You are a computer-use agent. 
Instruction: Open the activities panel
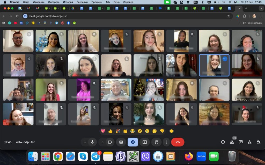pos(249,142)
